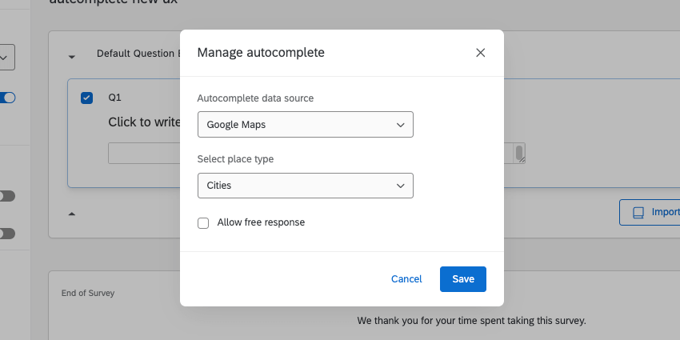The height and width of the screenshot is (340, 680).
Task: Click the end-of-survey thank you message
Action: click(471, 321)
